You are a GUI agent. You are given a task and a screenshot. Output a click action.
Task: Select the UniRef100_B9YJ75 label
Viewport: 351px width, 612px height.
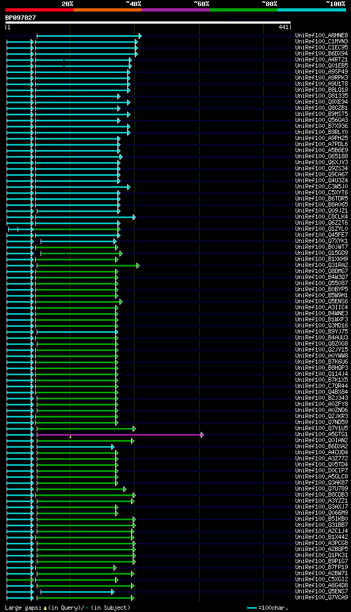pyautogui.click(x=322, y=332)
